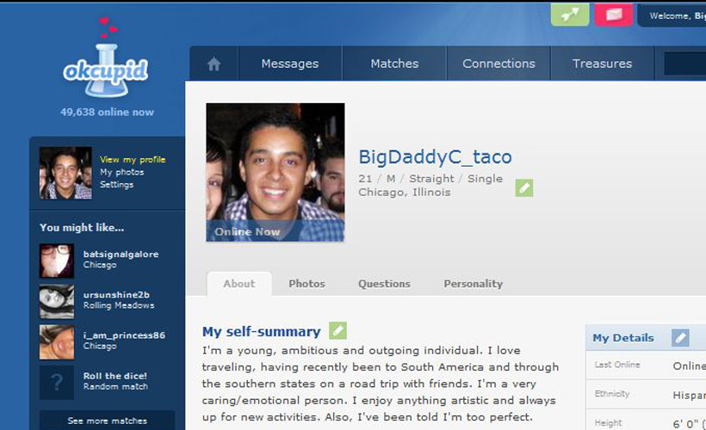Image resolution: width=706 pixels, height=430 pixels.
Task: Click the home icon in navigation bar
Action: point(214,64)
